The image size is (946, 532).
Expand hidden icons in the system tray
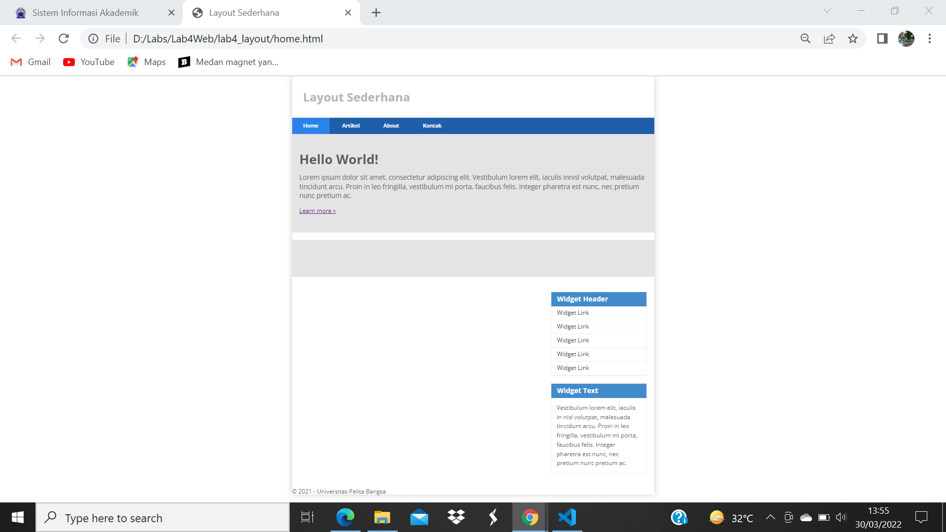(772, 517)
